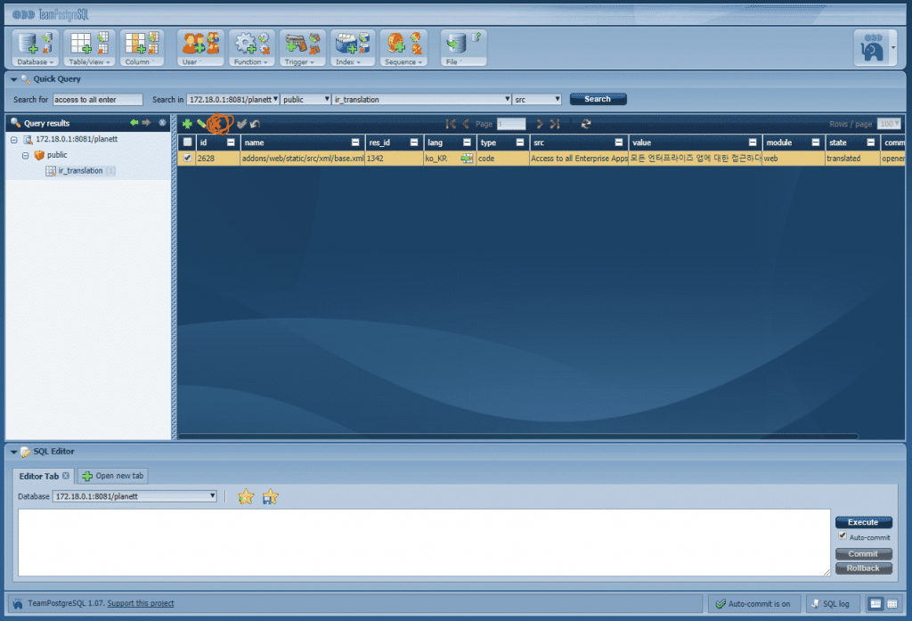Click the large create function gear icon
The image size is (912, 621).
pyautogui.click(x=245, y=45)
